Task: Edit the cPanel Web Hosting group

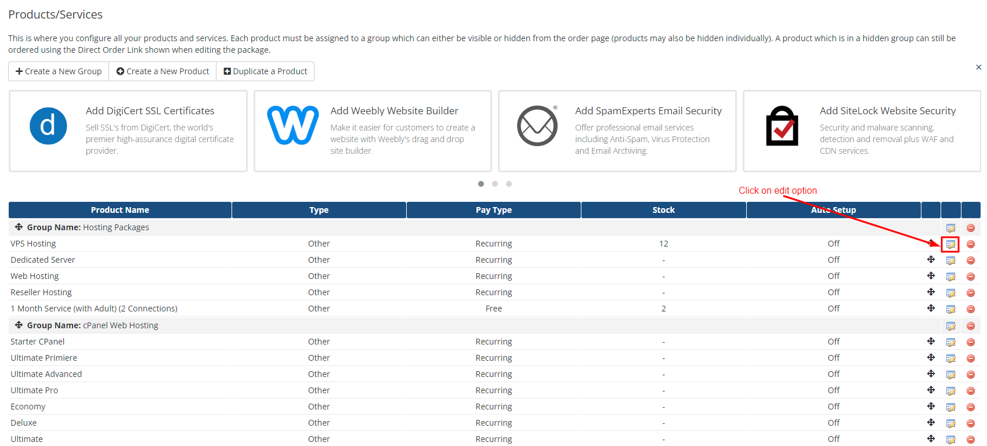Action: [950, 326]
